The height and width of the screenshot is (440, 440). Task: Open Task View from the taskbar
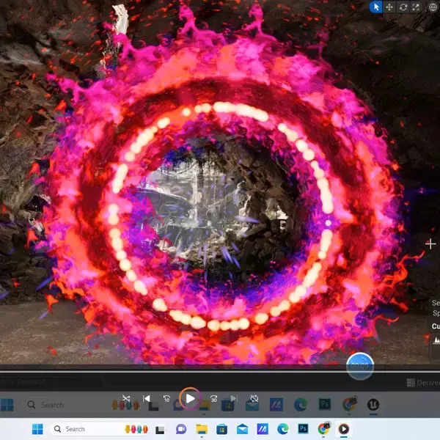click(x=160, y=429)
